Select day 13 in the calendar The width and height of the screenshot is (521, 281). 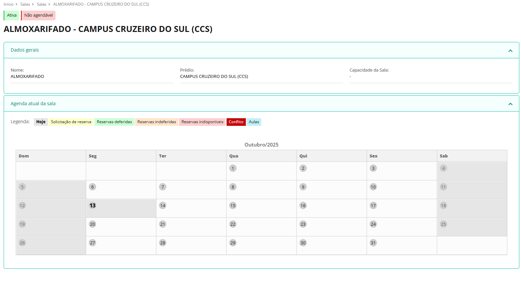point(92,205)
